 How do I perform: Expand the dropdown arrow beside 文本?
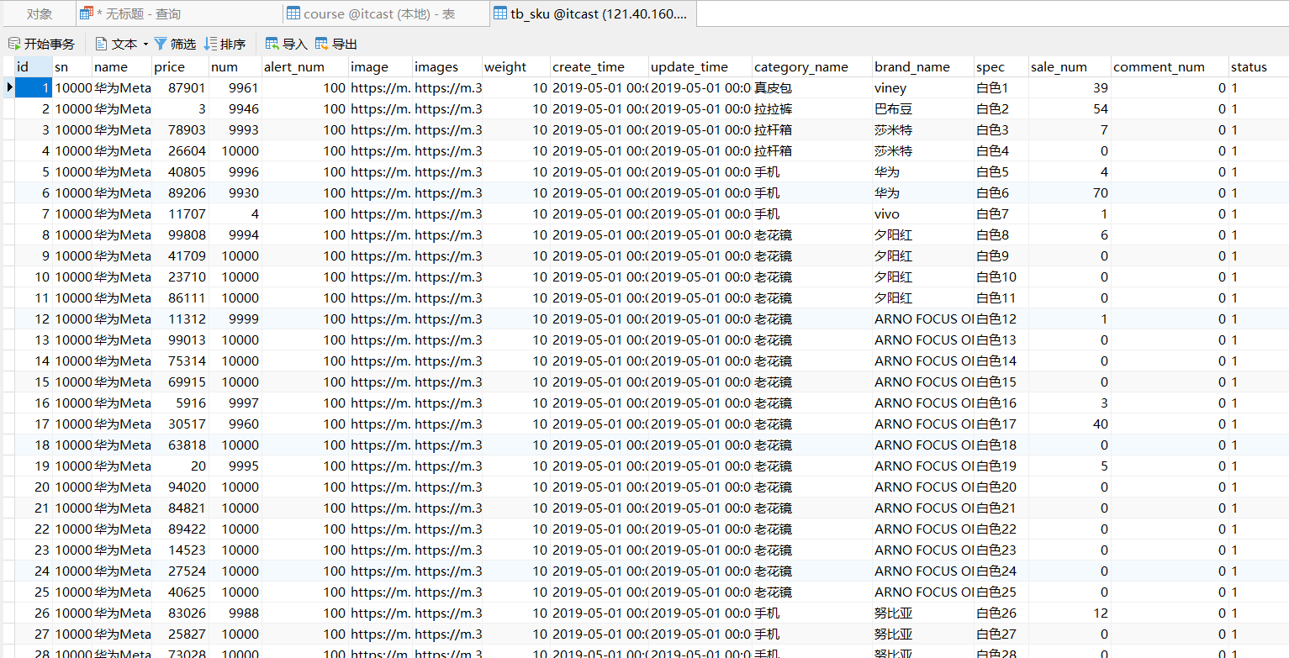[145, 44]
